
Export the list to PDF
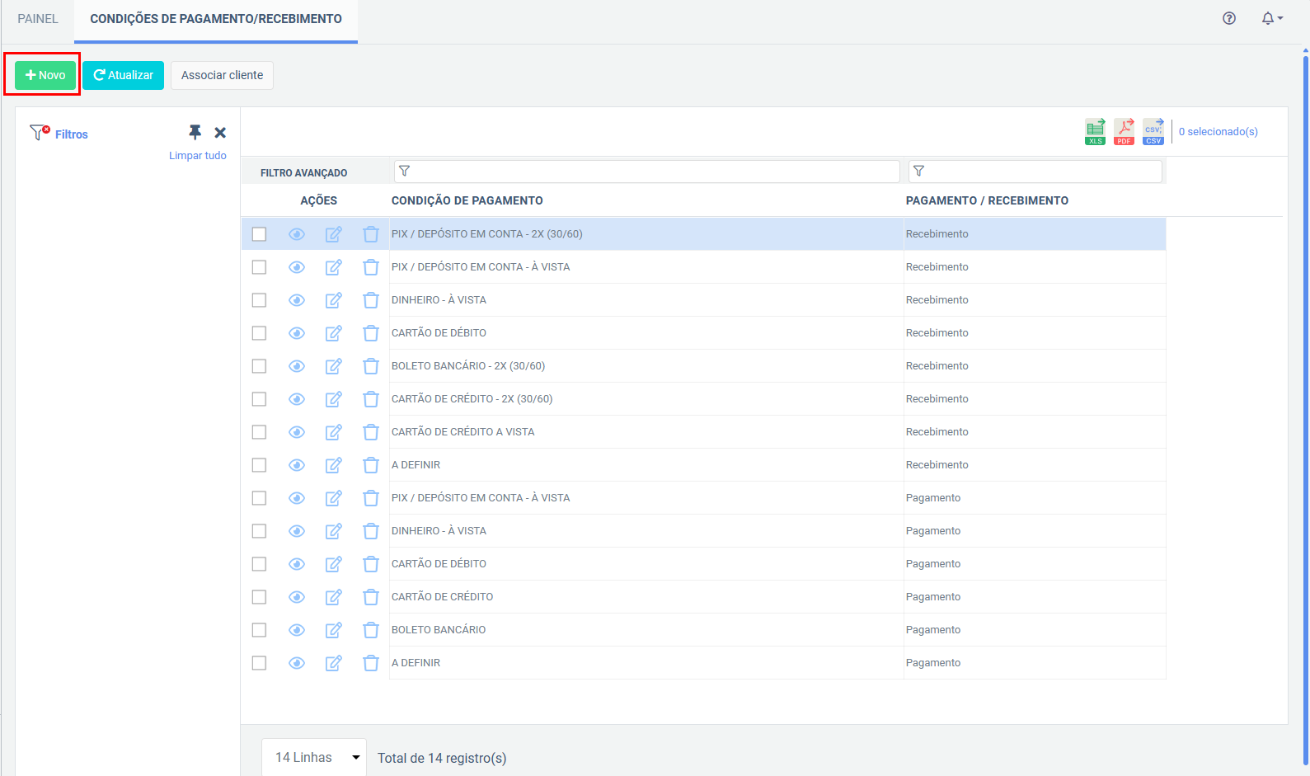[1124, 131]
